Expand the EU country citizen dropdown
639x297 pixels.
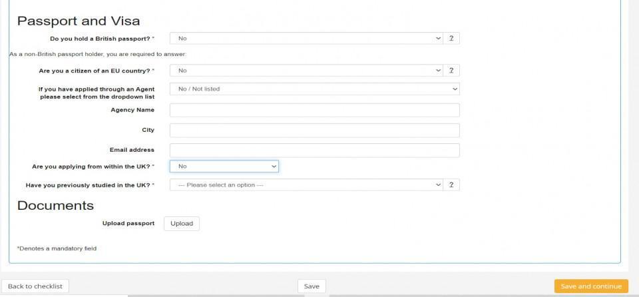tap(306, 71)
